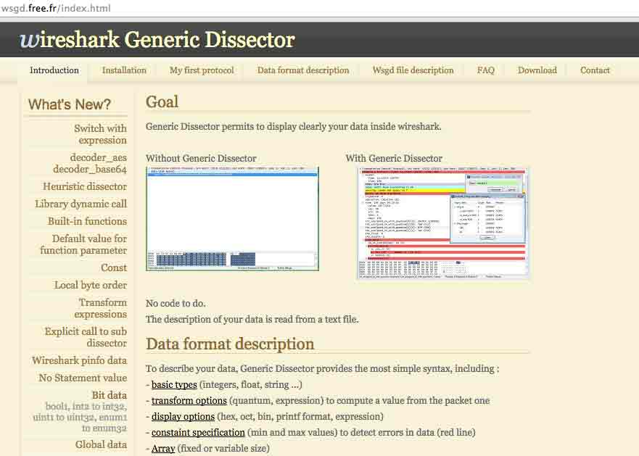Screen dimensions: 639x456
Task: Go to the Download tab
Action: [537, 70]
